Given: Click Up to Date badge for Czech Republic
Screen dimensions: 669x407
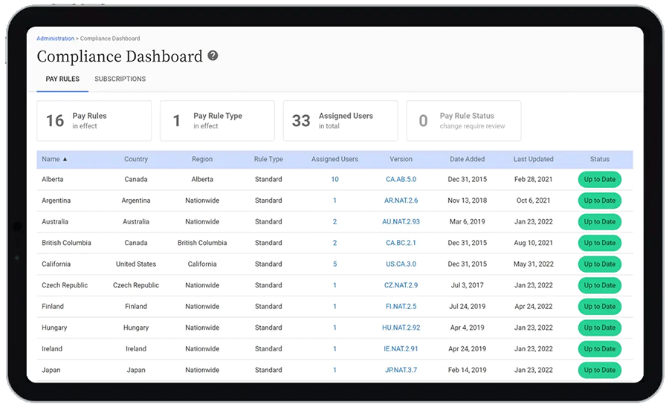Looking at the screenshot, I should [599, 285].
